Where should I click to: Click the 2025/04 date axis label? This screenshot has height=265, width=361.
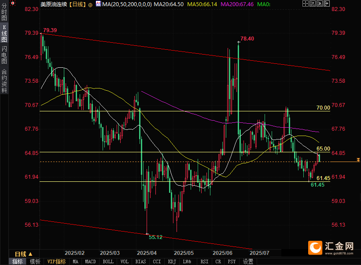(x=147, y=253)
